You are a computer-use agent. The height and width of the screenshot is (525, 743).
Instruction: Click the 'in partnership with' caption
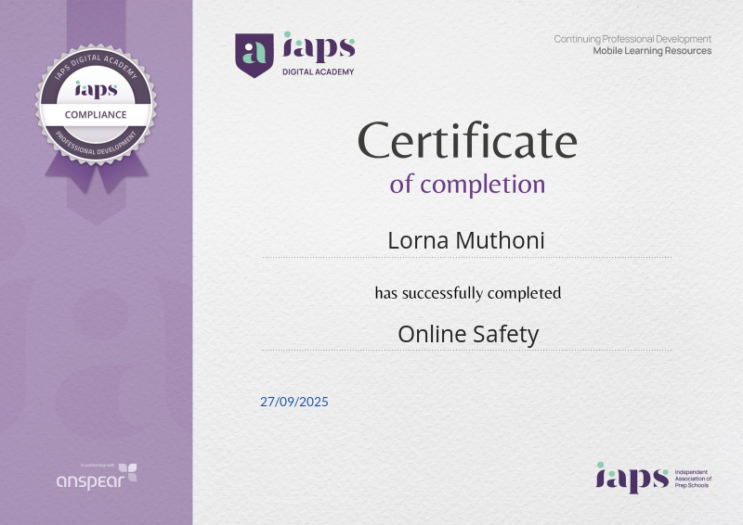pyautogui.click(x=97, y=465)
